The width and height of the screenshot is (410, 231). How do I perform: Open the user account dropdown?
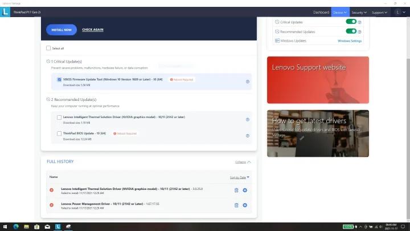pyautogui.click(x=400, y=12)
